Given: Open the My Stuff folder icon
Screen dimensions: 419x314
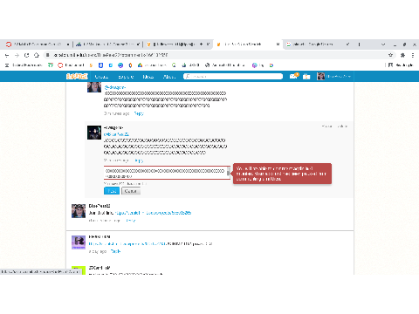Looking at the screenshot, I should coord(306,77).
